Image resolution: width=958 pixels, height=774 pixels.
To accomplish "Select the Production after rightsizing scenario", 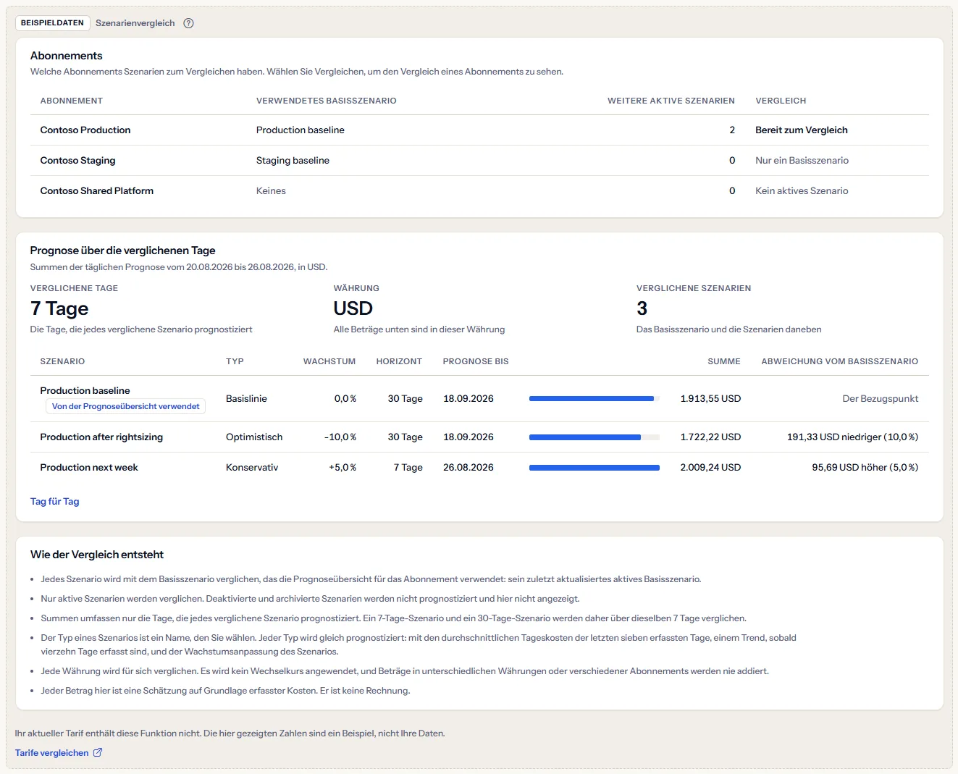I will pos(101,437).
